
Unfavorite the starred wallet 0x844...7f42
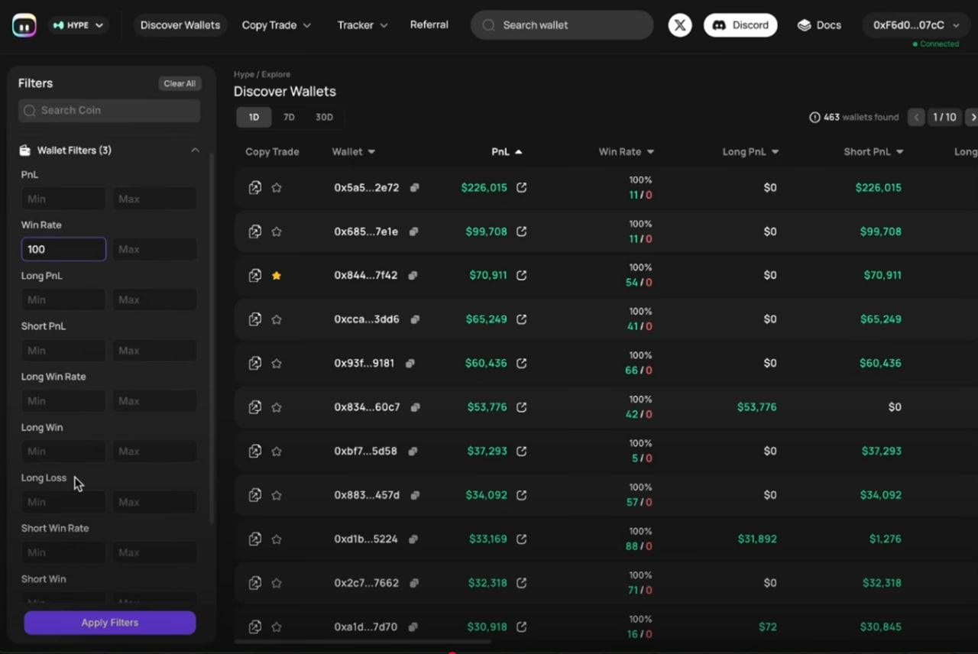[x=277, y=275]
